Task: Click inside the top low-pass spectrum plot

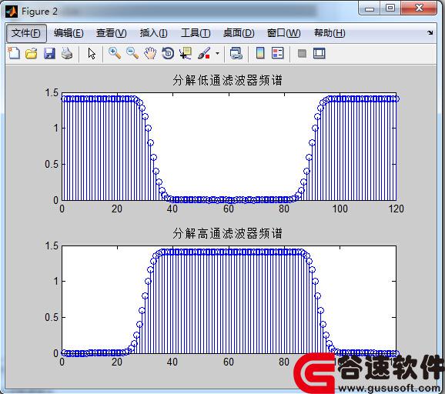Action: 229,147
